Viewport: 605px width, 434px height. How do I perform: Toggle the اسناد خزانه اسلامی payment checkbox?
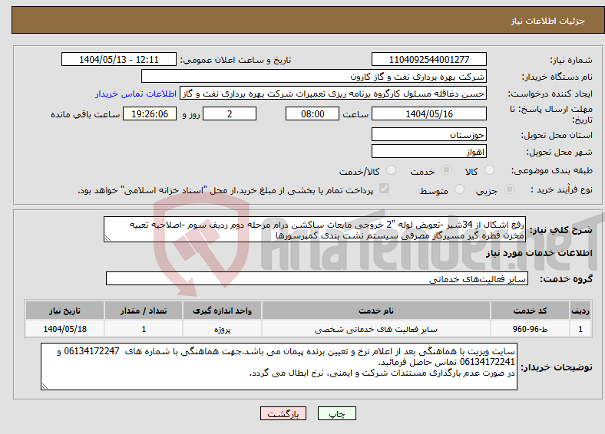pos(385,189)
